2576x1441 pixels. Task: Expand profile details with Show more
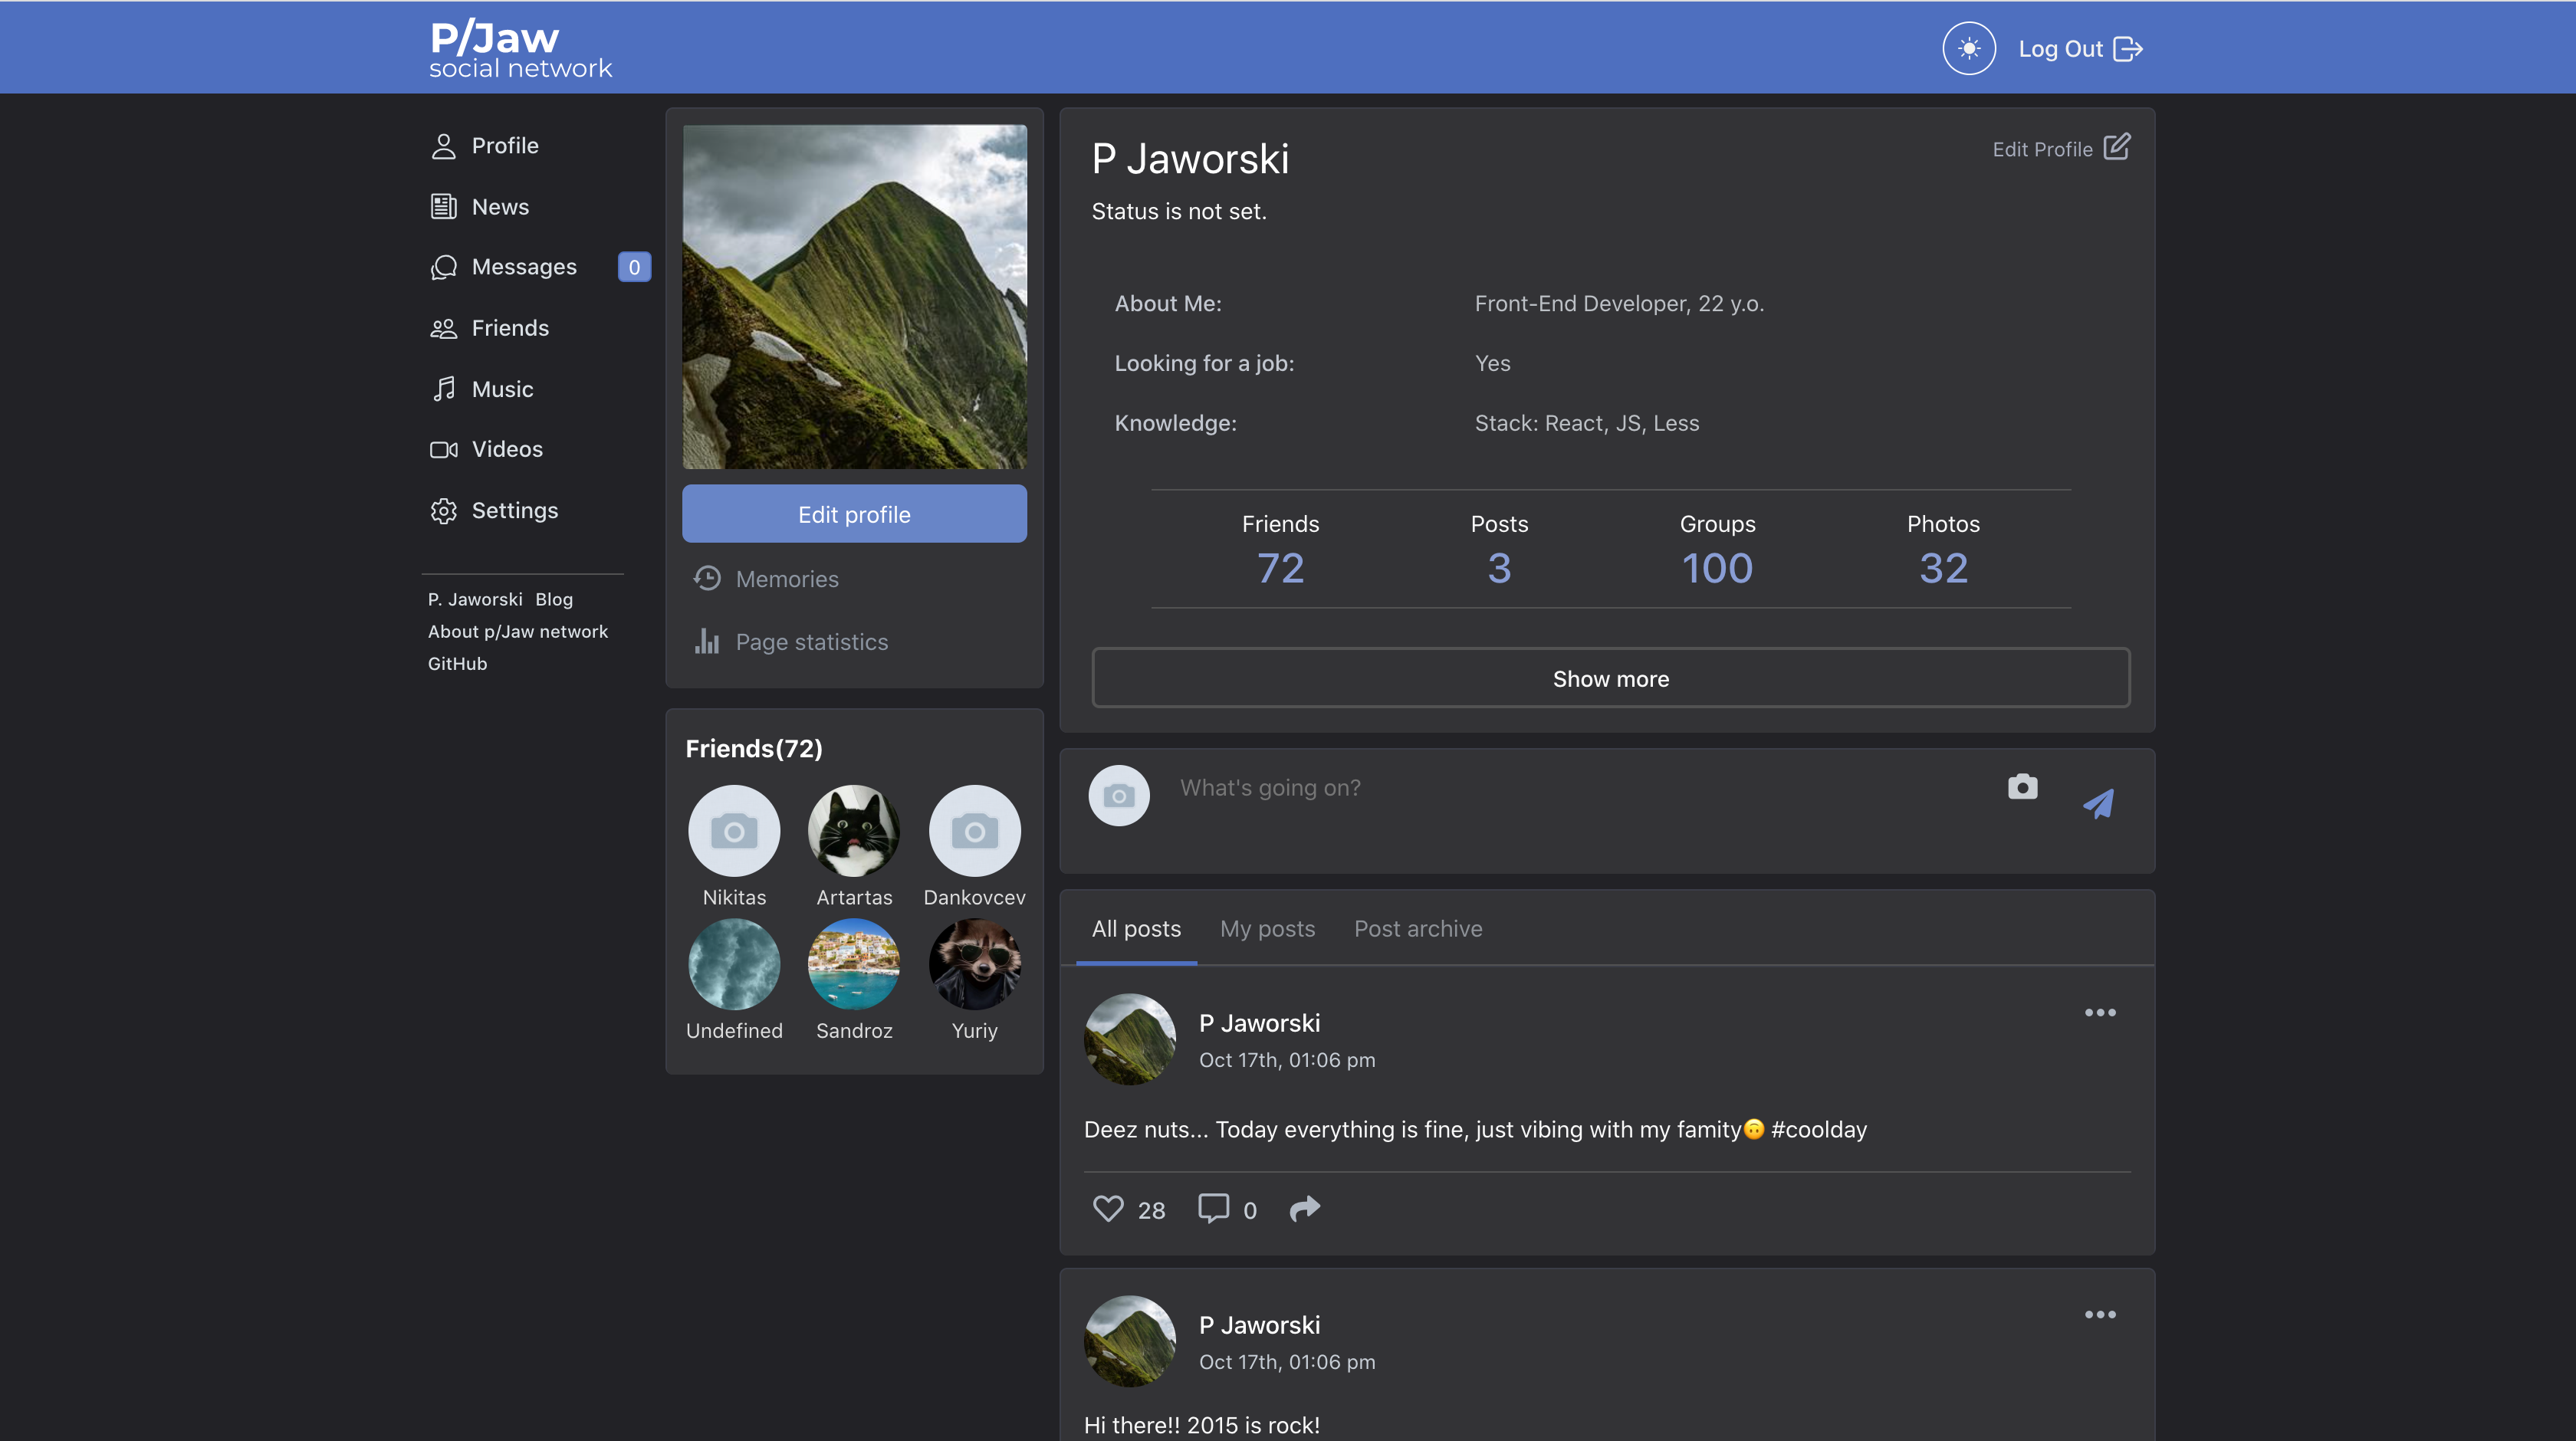pyautogui.click(x=1611, y=678)
